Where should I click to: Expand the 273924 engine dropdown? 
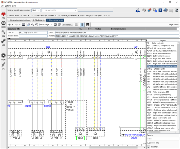(x=78, y=15)
